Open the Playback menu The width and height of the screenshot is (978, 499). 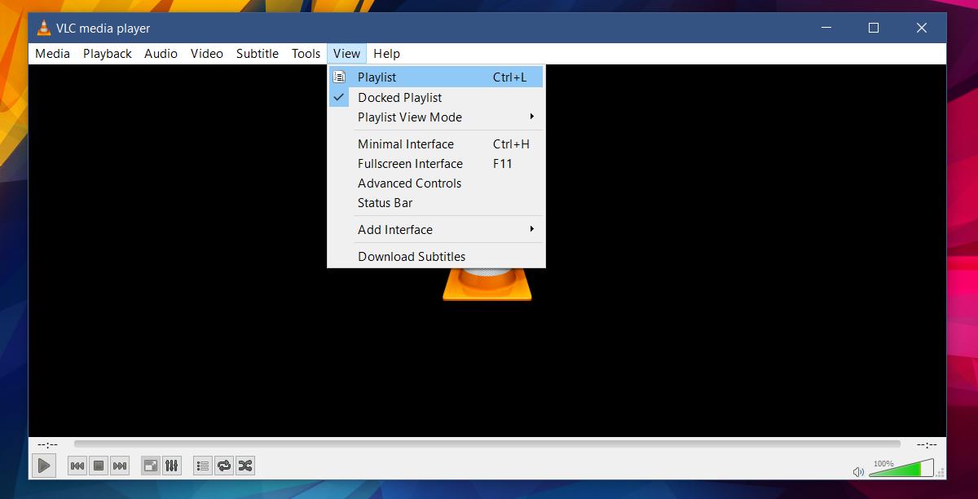tap(108, 54)
